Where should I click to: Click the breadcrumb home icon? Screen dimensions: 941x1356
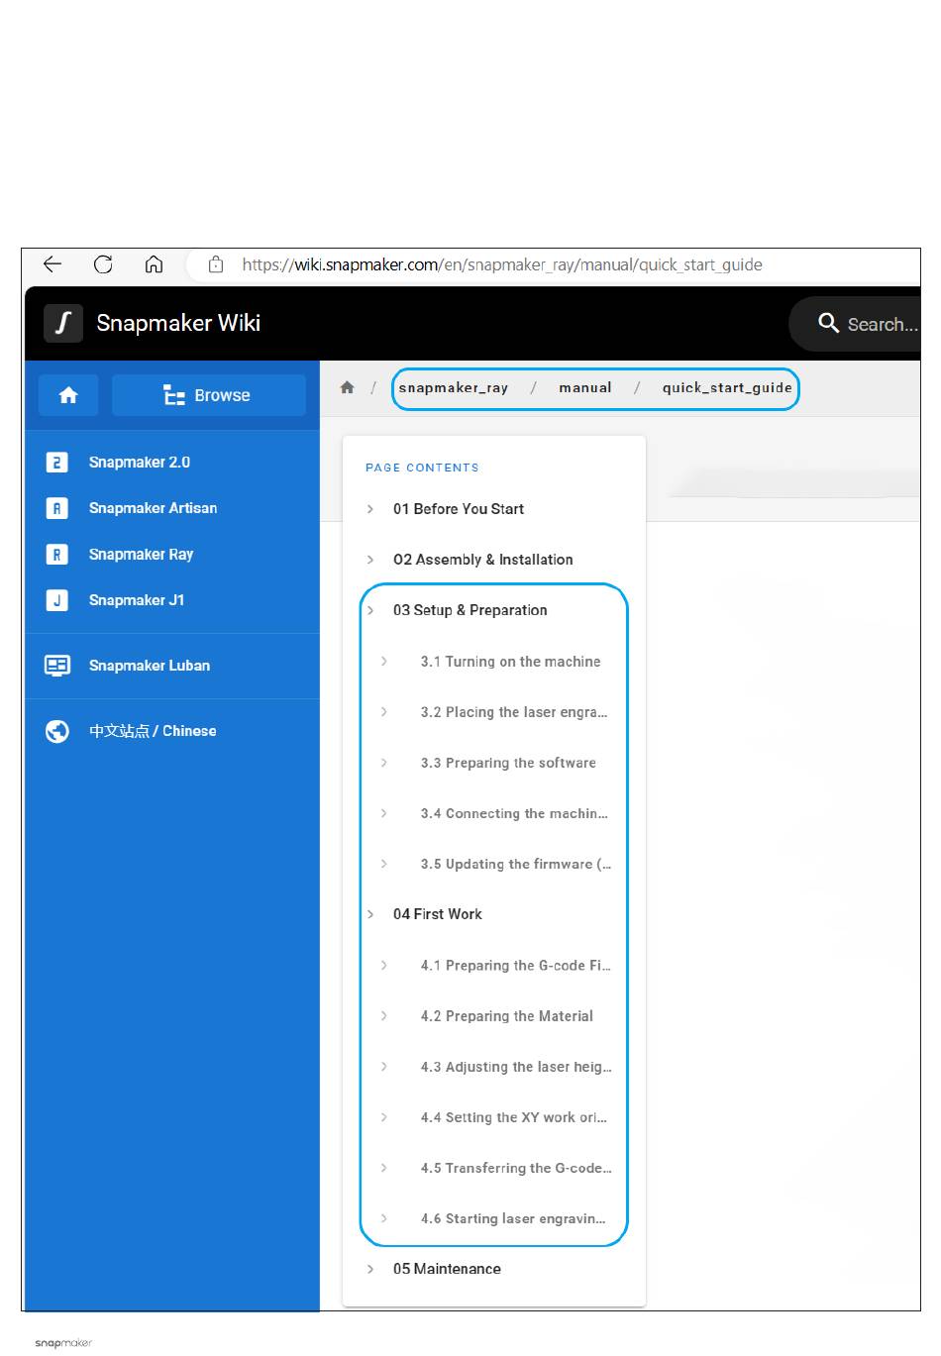(x=347, y=387)
